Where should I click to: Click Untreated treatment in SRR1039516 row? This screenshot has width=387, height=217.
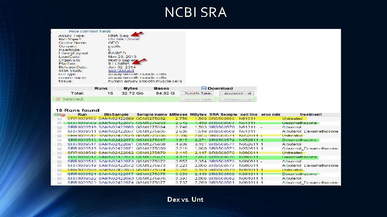click(x=292, y=153)
